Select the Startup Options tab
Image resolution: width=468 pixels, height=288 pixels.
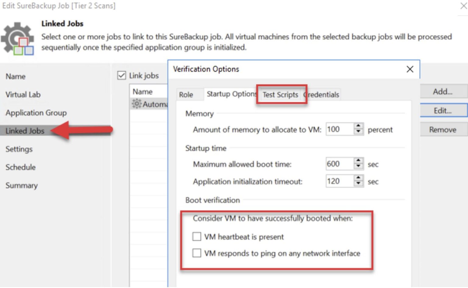(231, 94)
